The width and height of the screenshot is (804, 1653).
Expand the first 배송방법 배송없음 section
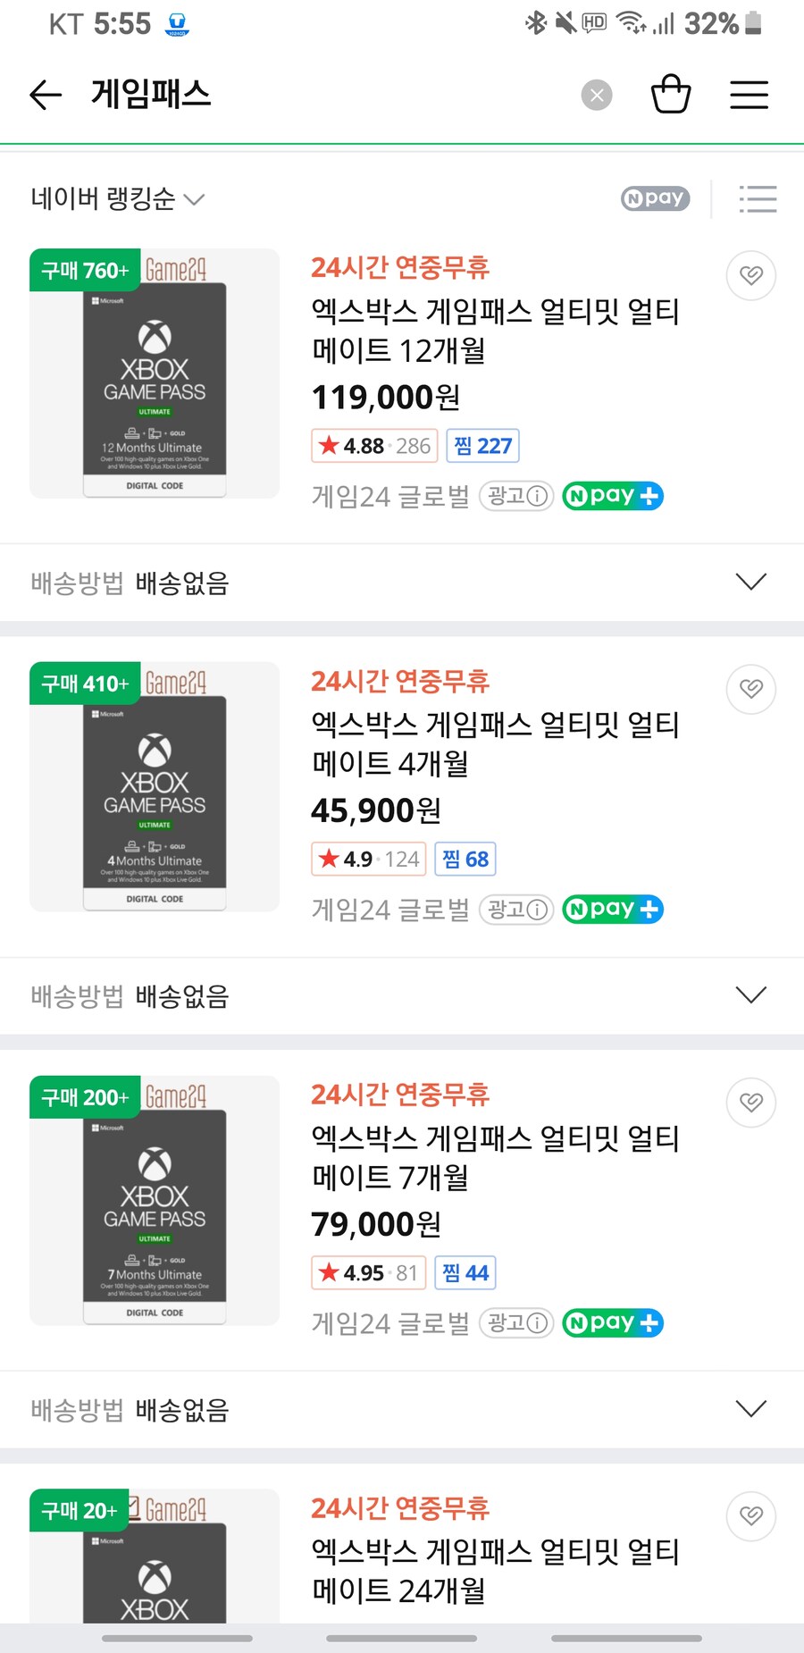tap(402, 582)
